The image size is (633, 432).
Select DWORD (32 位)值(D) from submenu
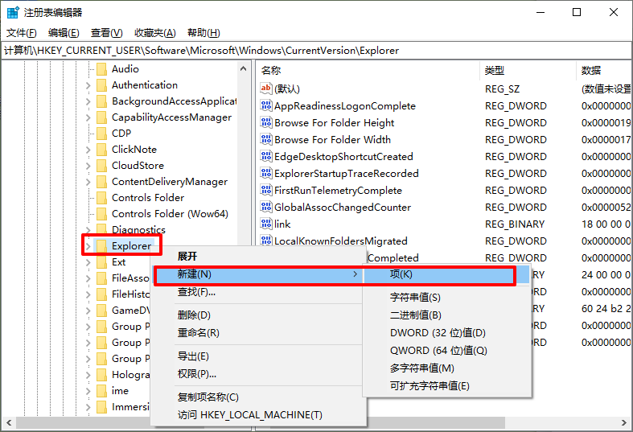(437, 333)
